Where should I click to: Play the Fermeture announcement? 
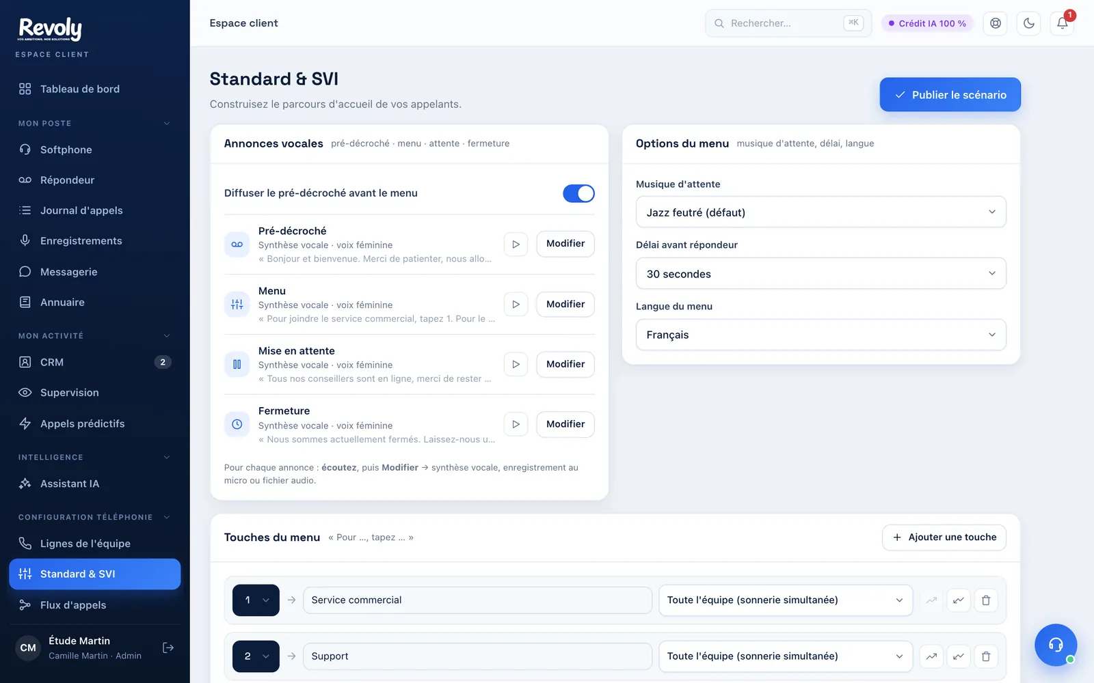[516, 424]
